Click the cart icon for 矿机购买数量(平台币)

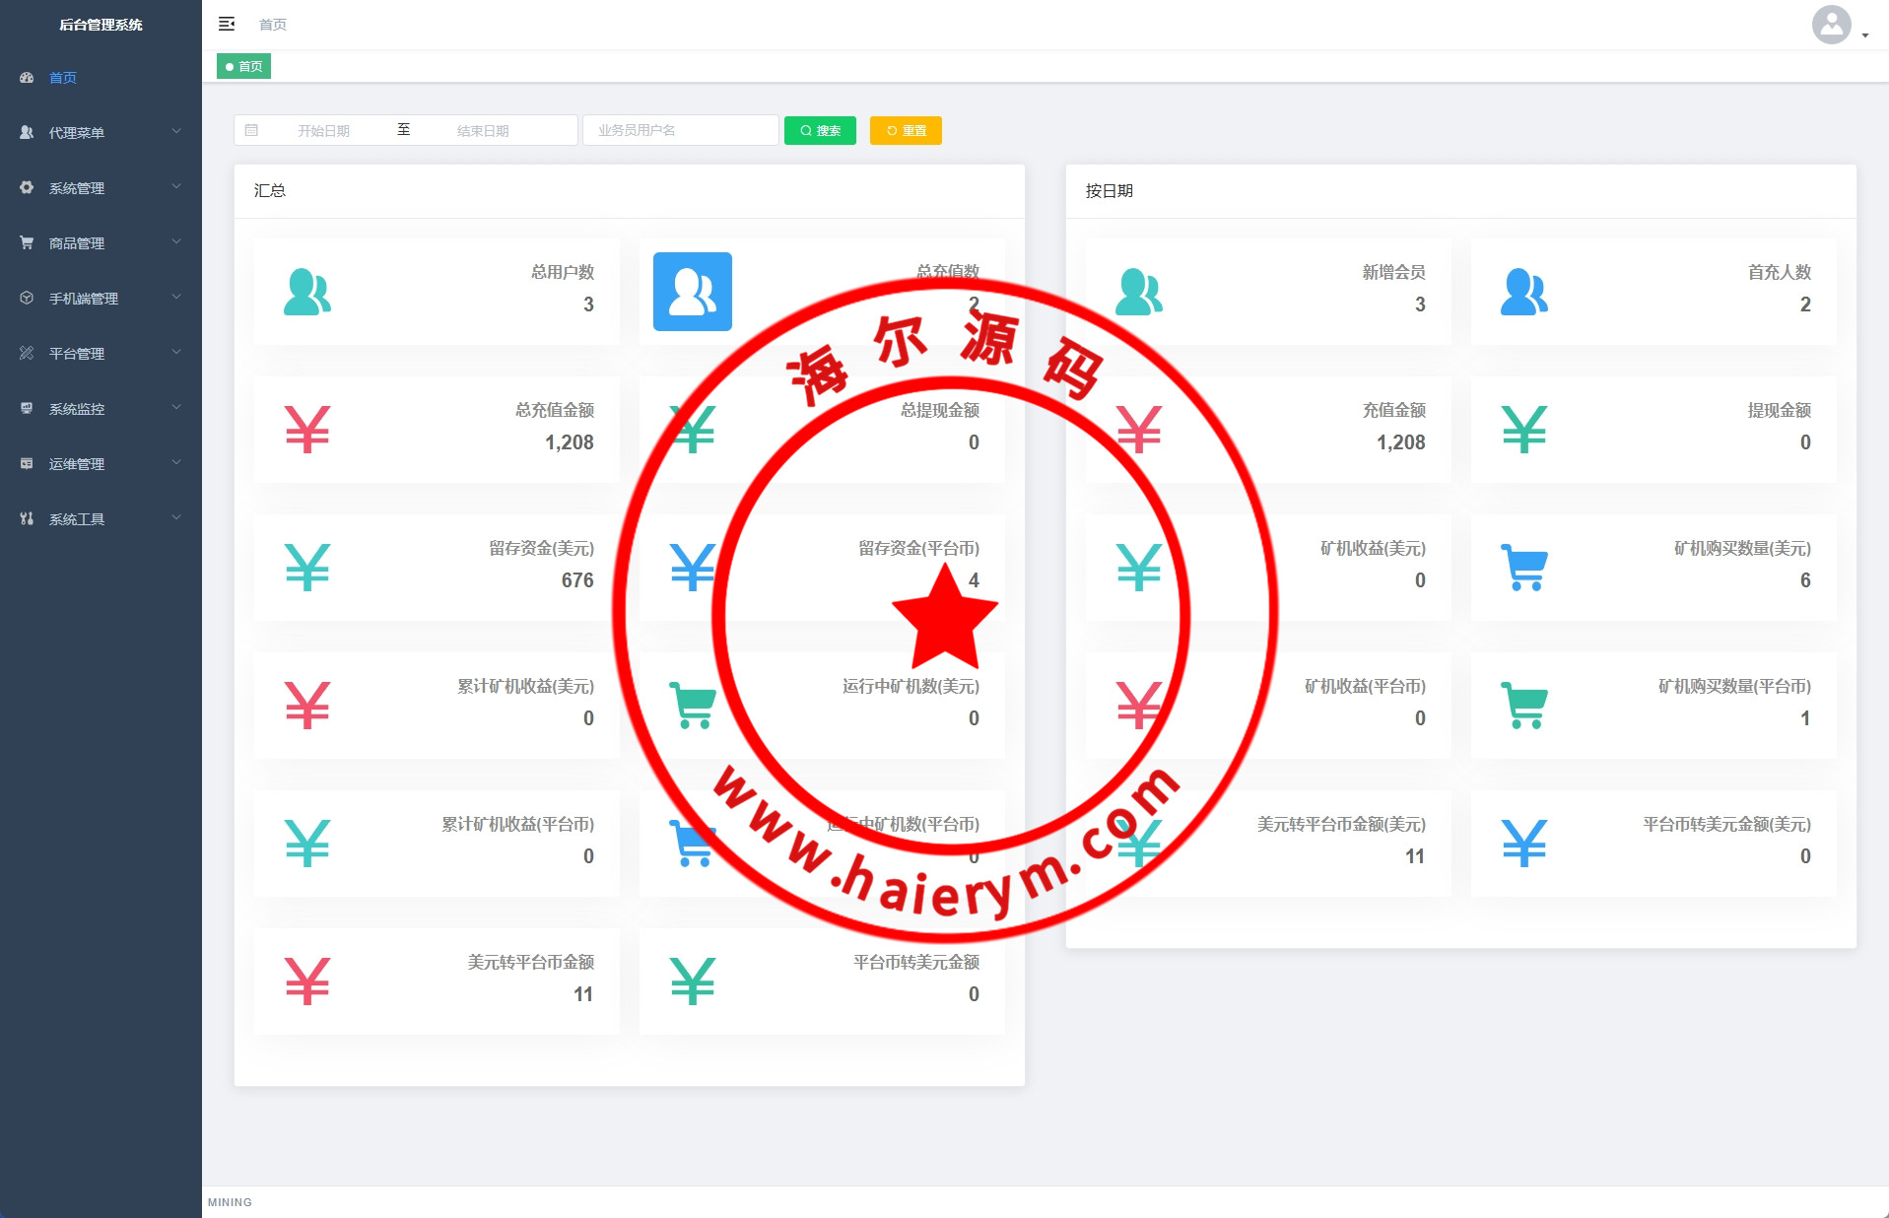pos(1523,706)
